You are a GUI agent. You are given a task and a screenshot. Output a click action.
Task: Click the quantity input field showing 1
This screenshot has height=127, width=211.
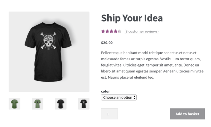click(109, 114)
